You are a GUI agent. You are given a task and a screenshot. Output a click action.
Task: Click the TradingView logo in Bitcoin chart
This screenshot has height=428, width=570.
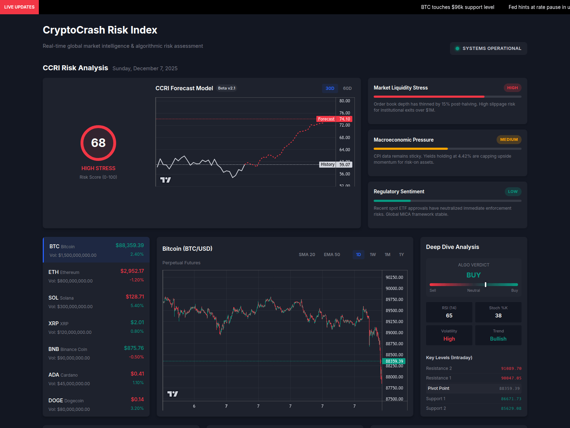tap(173, 394)
